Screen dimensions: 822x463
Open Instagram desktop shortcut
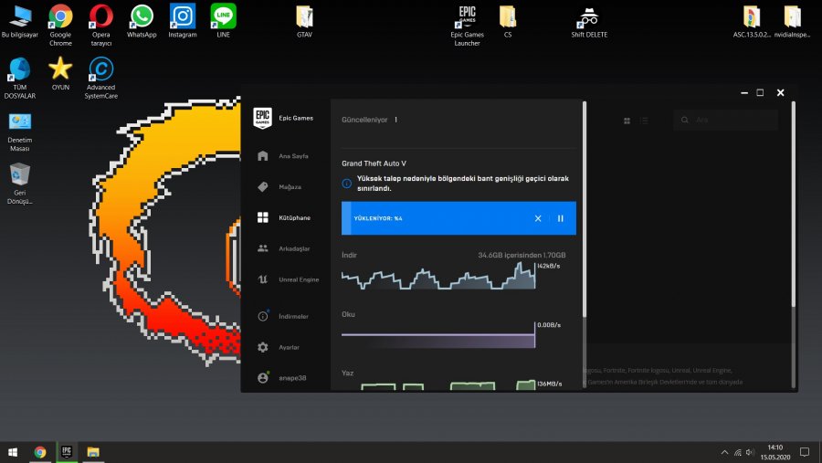tap(183, 22)
